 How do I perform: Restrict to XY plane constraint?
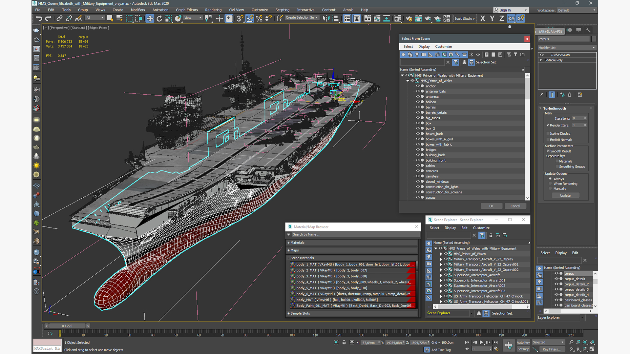point(511,18)
